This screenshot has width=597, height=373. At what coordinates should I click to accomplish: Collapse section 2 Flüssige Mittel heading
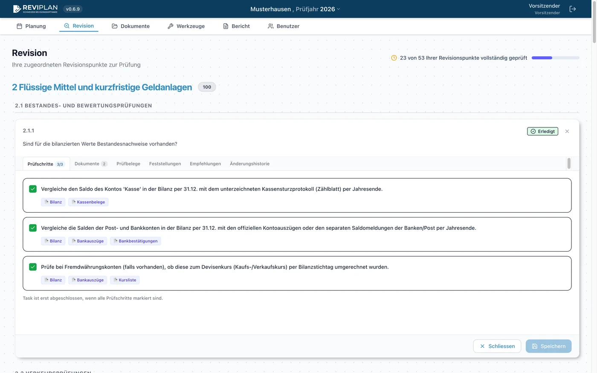[x=102, y=87]
